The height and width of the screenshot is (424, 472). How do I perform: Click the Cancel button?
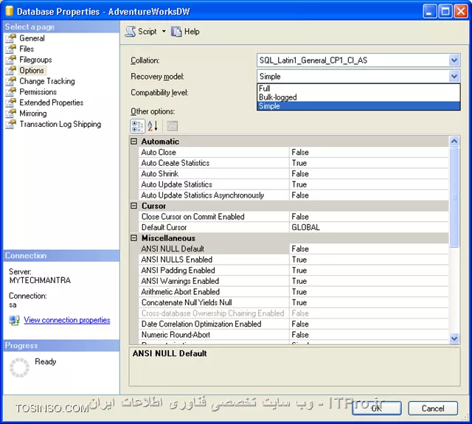[433, 408]
